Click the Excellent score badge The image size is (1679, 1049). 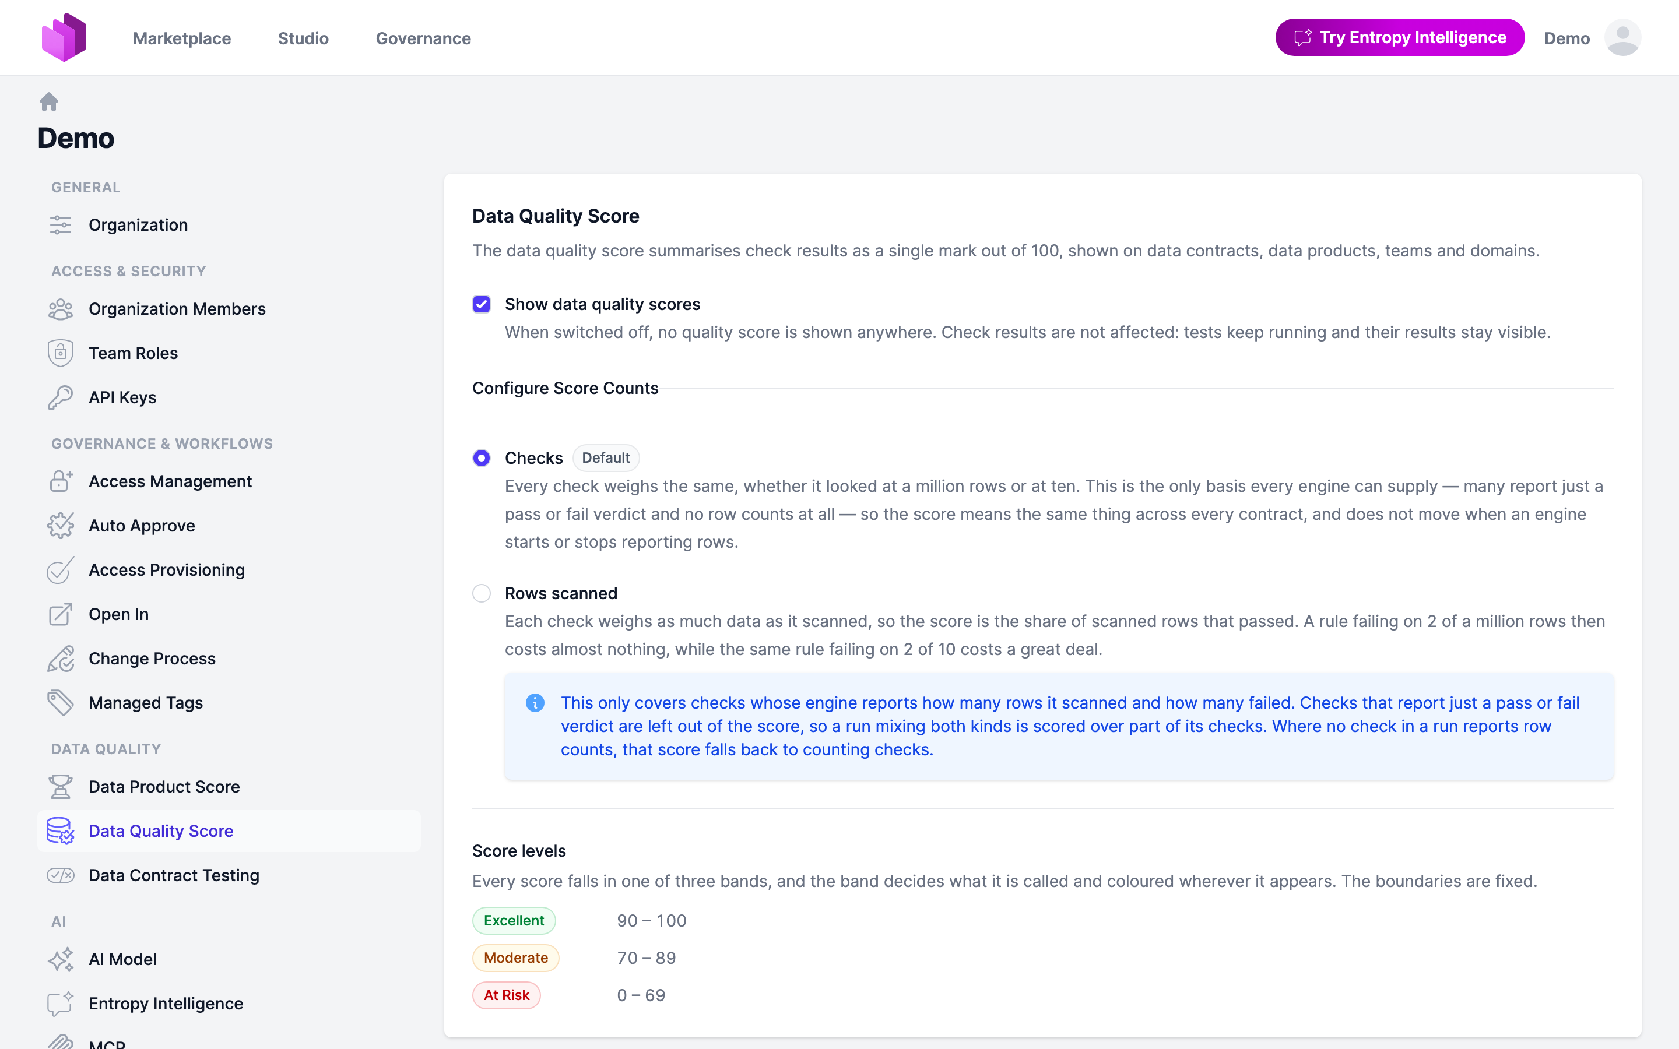[x=514, y=921]
